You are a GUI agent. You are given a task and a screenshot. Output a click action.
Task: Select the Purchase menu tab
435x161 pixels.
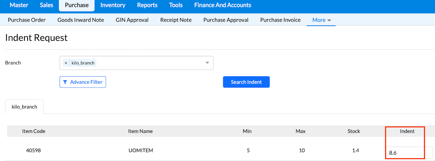point(76,5)
